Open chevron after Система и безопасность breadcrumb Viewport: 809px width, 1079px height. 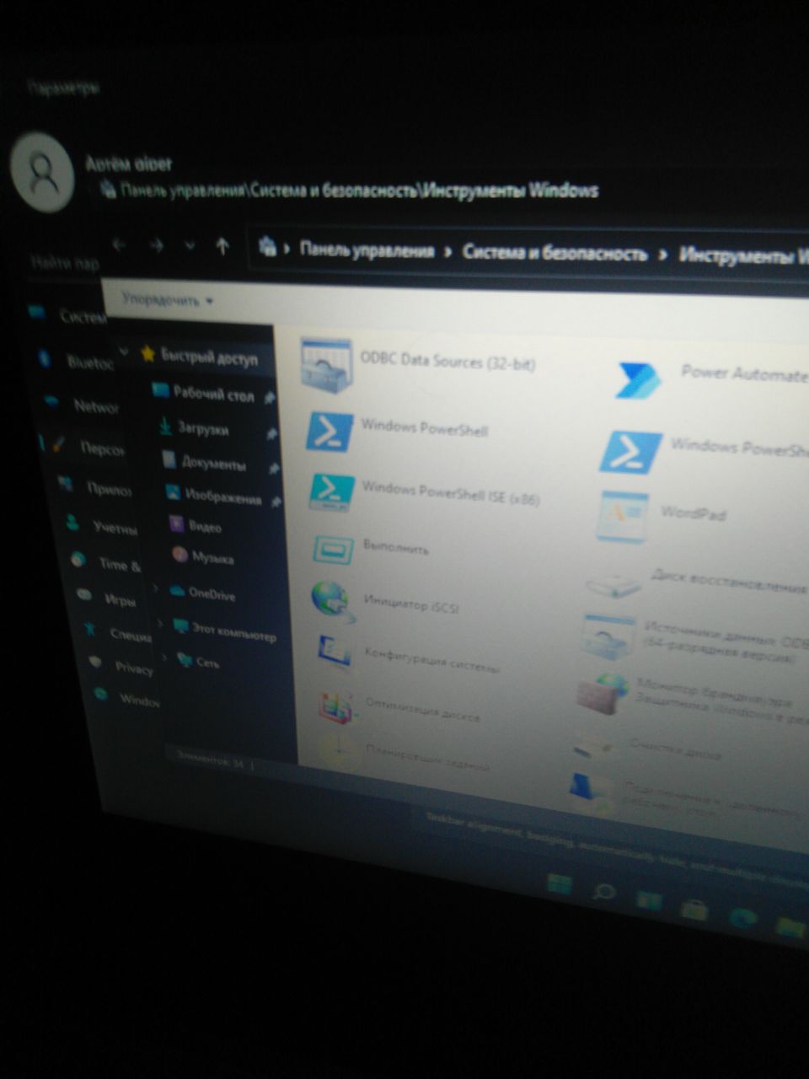click(663, 254)
